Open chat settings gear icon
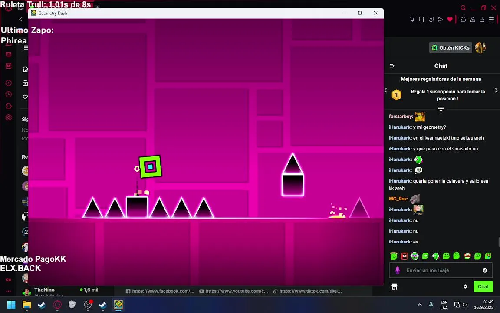Viewport: 500px width, 313px height. click(465, 286)
